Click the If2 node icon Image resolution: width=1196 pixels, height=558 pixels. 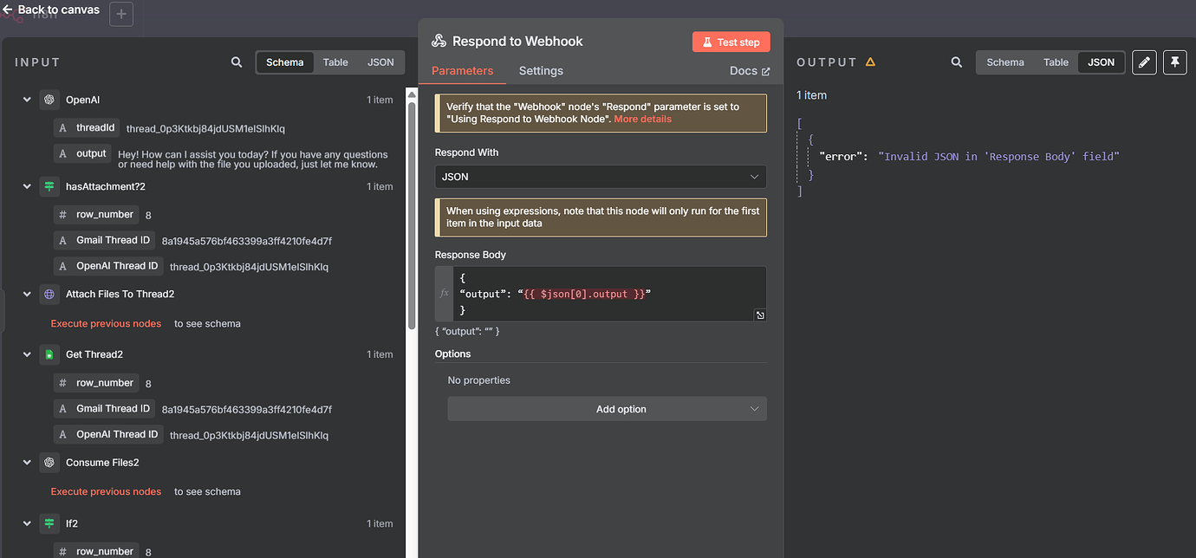(x=49, y=523)
